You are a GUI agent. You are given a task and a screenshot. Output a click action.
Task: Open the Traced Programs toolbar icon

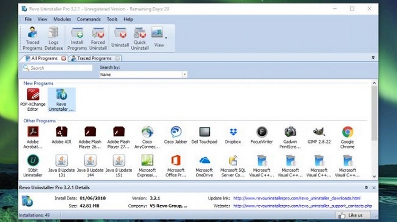32,38
